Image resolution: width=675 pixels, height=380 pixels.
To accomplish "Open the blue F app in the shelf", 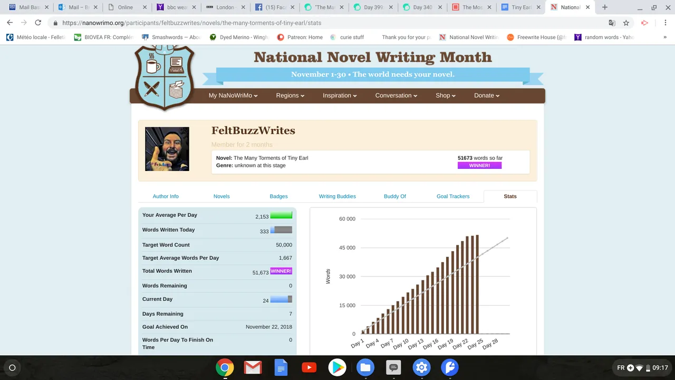I will pos(449,367).
